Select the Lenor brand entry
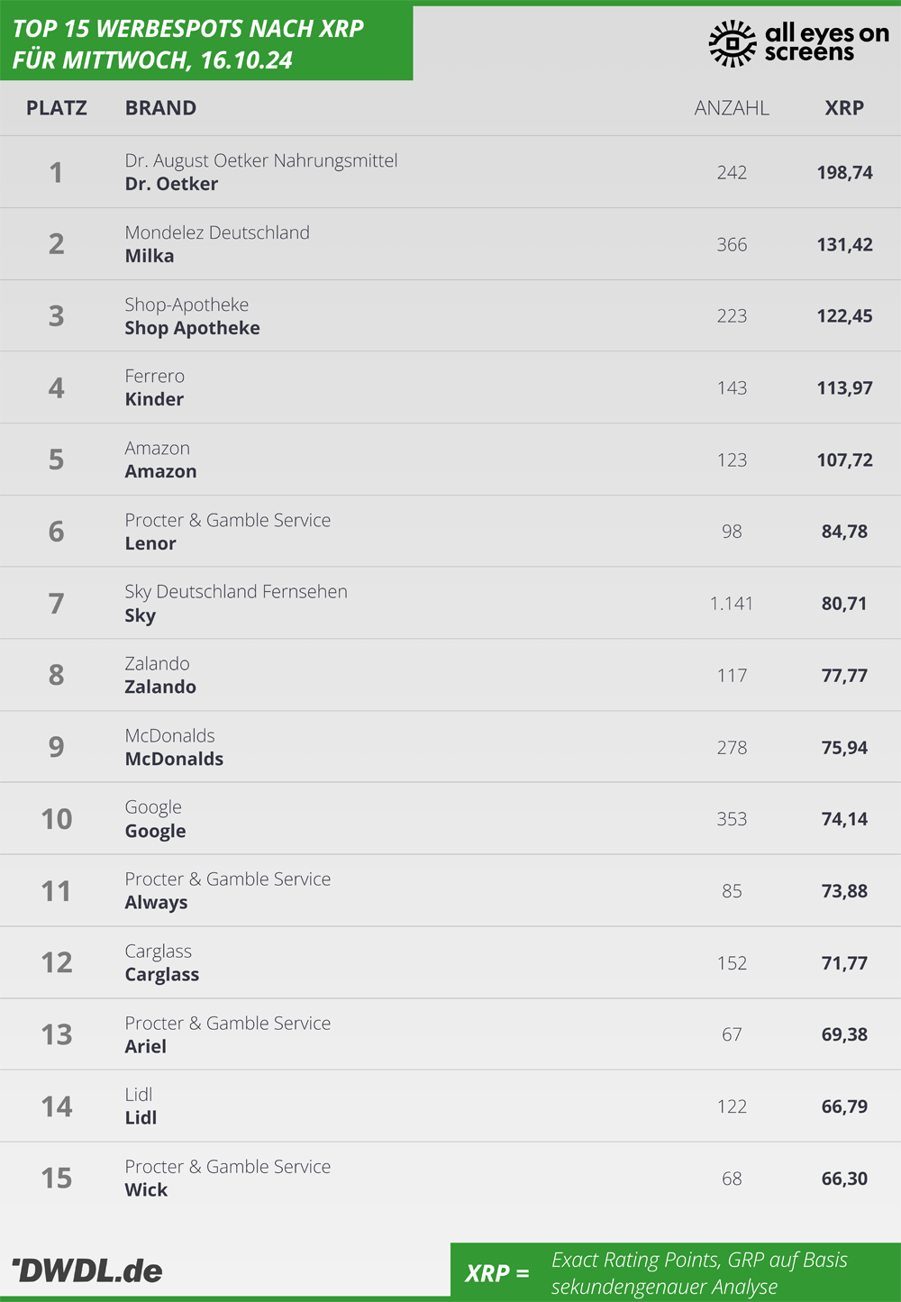The width and height of the screenshot is (901, 1302). [x=150, y=543]
